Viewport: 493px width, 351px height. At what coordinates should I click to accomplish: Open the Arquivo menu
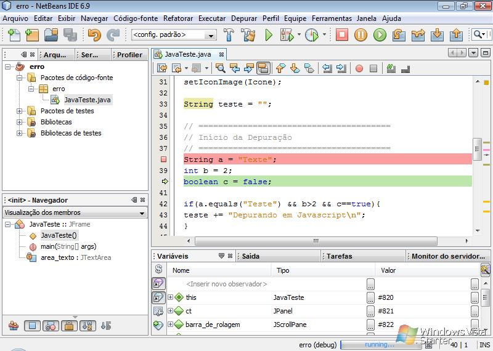(15, 18)
